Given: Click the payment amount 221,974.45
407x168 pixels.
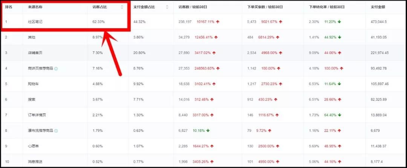Looking at the screenshot, I should [379, 53].
